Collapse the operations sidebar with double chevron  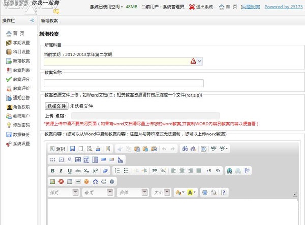tap(33, 21)
